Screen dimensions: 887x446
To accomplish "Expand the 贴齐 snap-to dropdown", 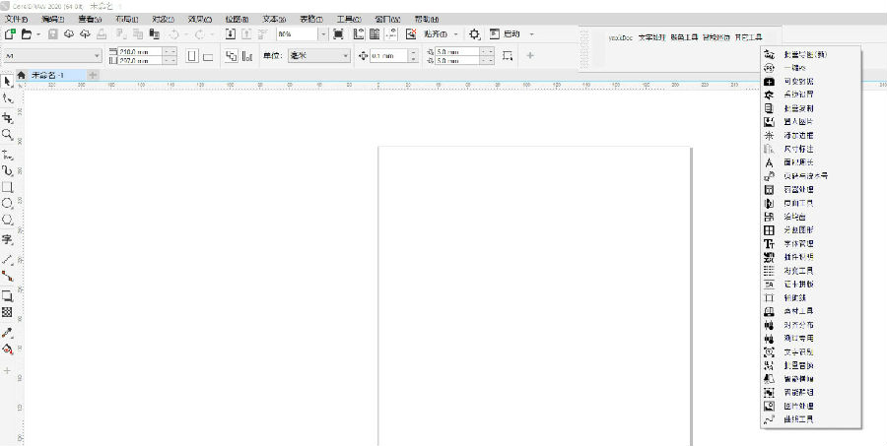I will tap(455, 33).
